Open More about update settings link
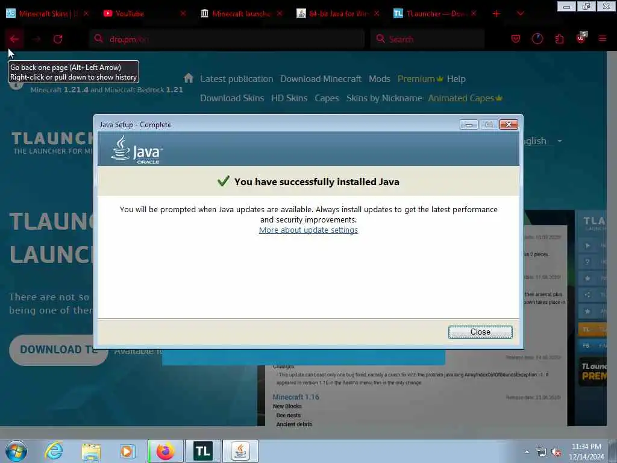Viewport: 617px width, 463px height. [308, 230]
